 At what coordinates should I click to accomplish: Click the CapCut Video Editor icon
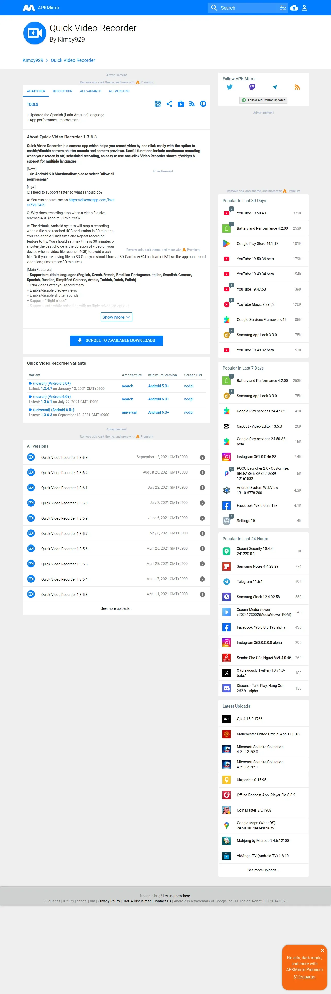[227, 426]
